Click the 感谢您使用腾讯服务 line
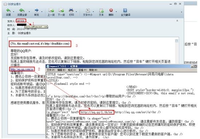This screenshot has height=139, width=200. (x=28, y=103)
